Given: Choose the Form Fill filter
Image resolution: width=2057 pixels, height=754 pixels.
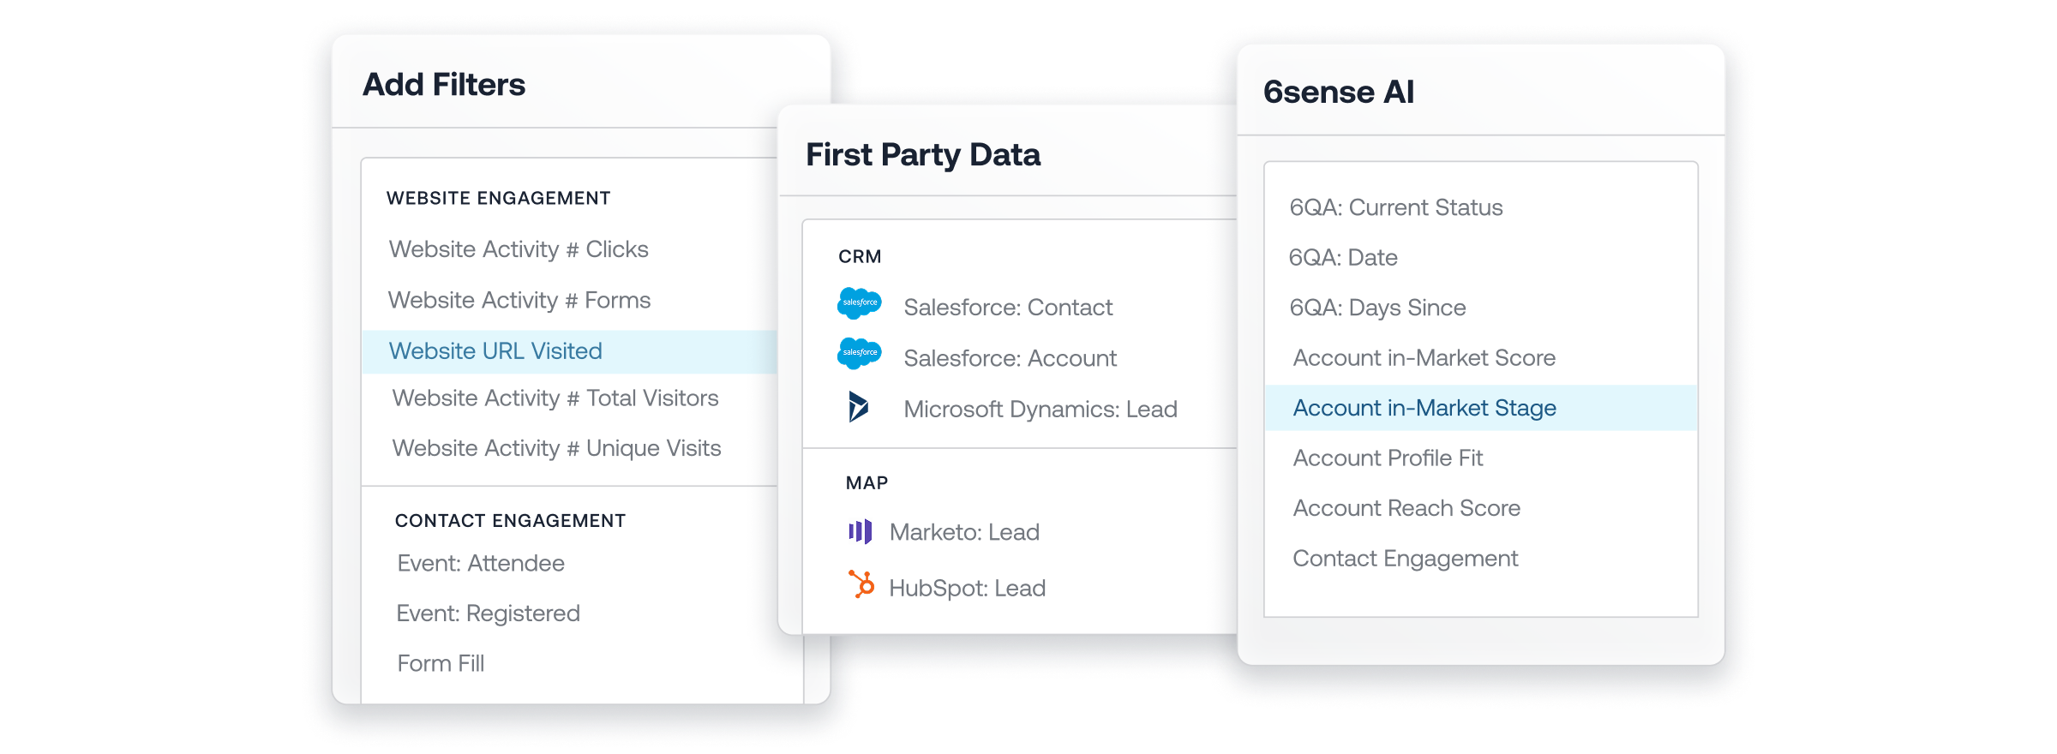Looking at the screenshot, I should (x=441, y=663).
